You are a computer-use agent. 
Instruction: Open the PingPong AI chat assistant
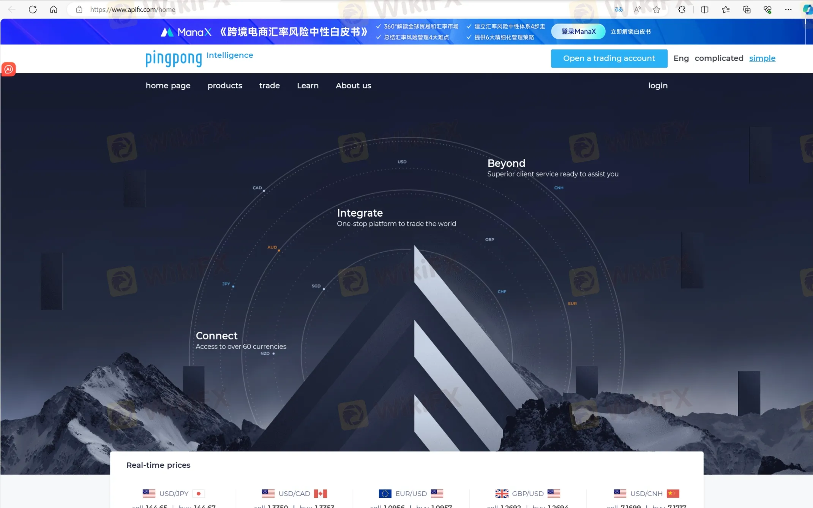(8, 69)
